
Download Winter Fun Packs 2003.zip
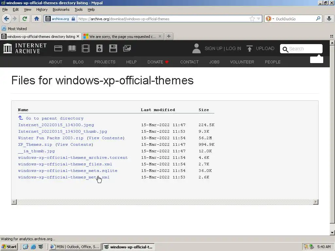51,138
